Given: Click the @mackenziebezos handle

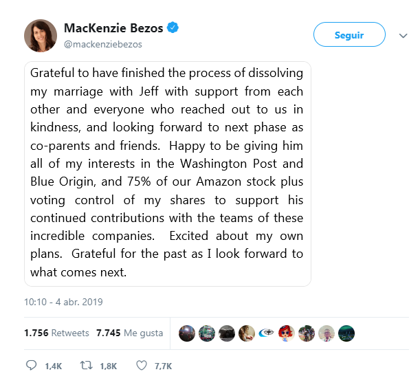Looking at the screenshot, I should pyautogui.click(x=103, y=44).
